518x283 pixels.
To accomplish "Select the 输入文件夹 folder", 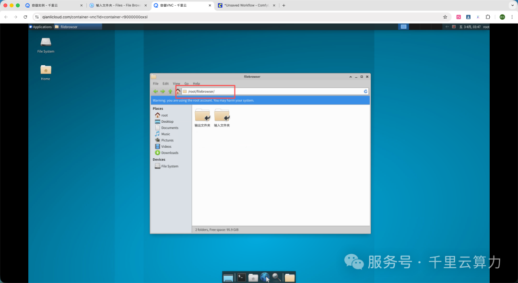I will coord(222,118).
